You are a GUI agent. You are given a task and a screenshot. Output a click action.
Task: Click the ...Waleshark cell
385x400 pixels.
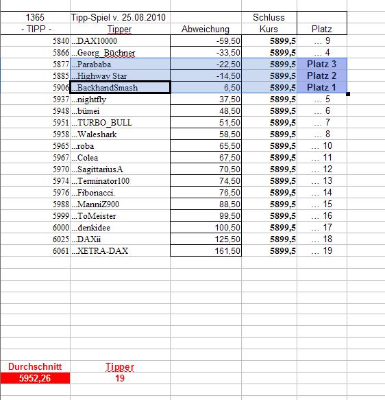[x=120, y=134]
